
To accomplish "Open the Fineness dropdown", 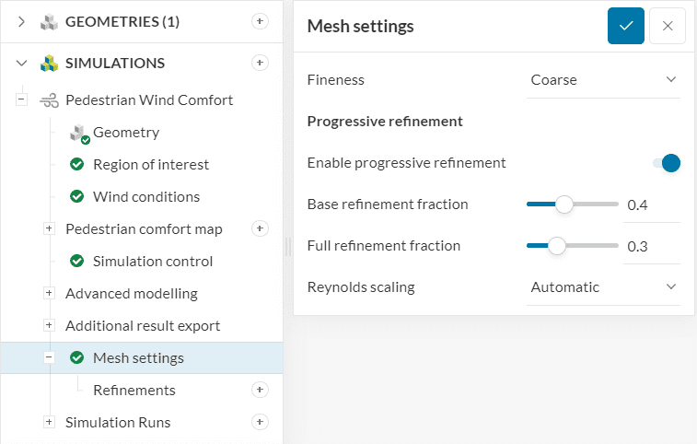I will (x=603, y=80).
